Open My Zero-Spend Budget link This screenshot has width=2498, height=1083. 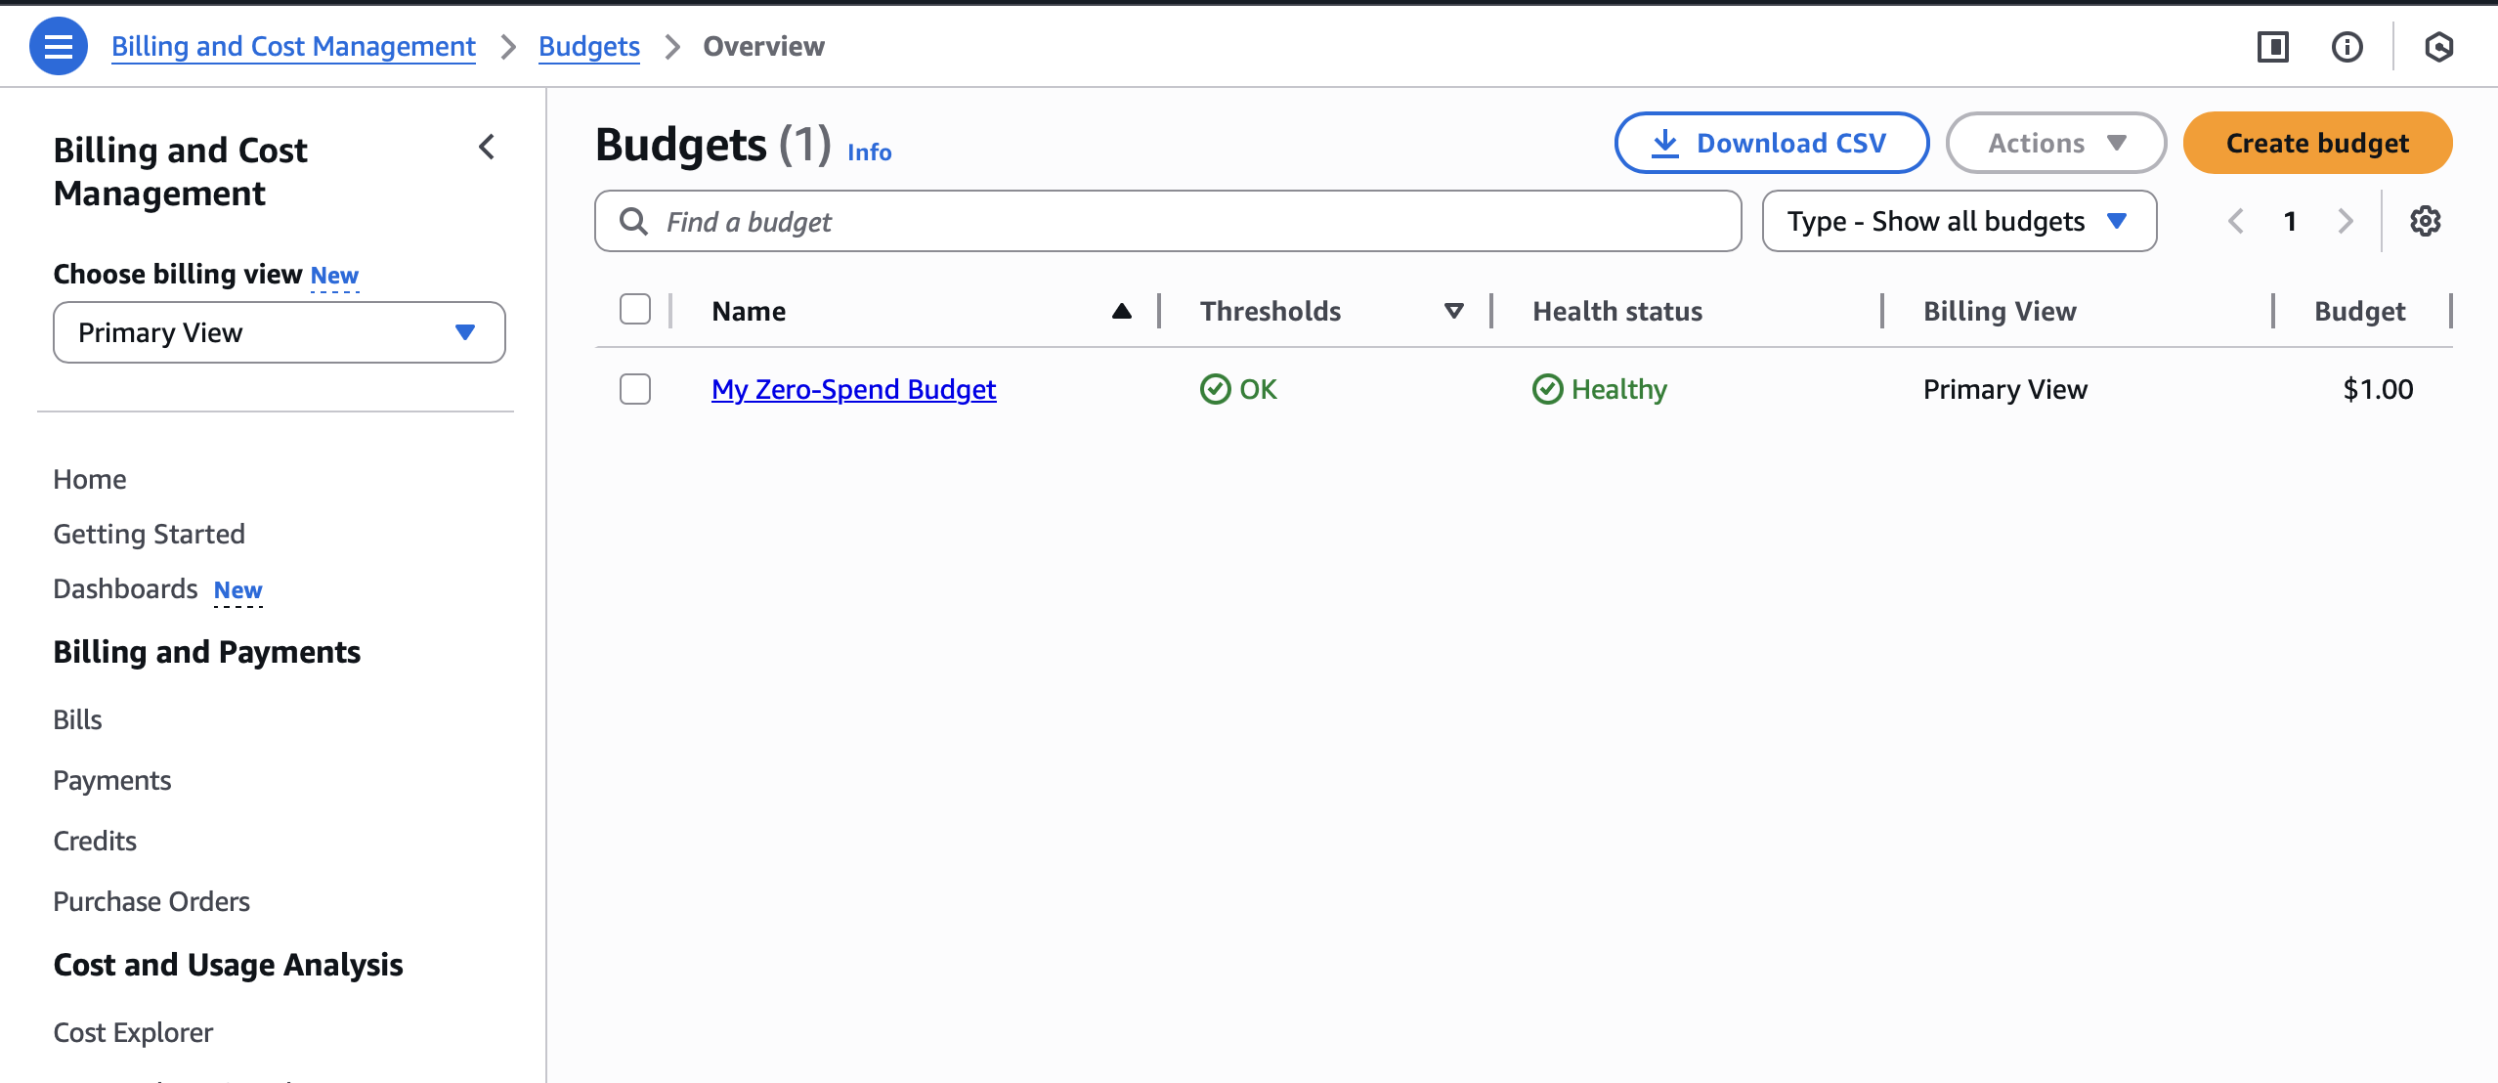tap(853, 389)
